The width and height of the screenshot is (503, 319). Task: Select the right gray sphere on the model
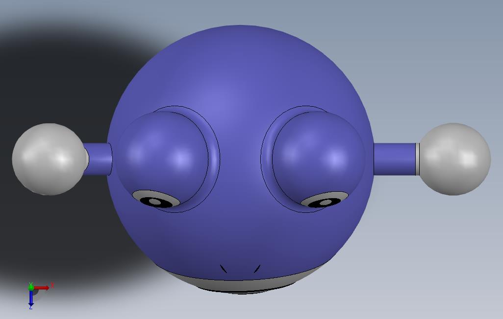click(454, 159)
